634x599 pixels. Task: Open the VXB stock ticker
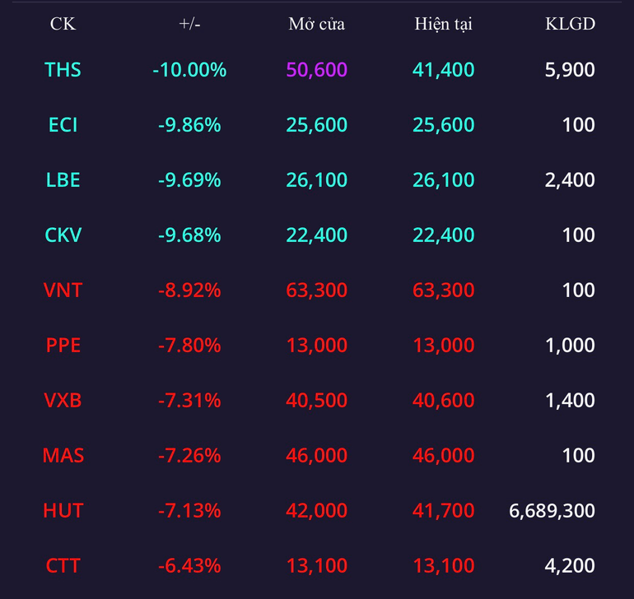(x=63, y=401)
